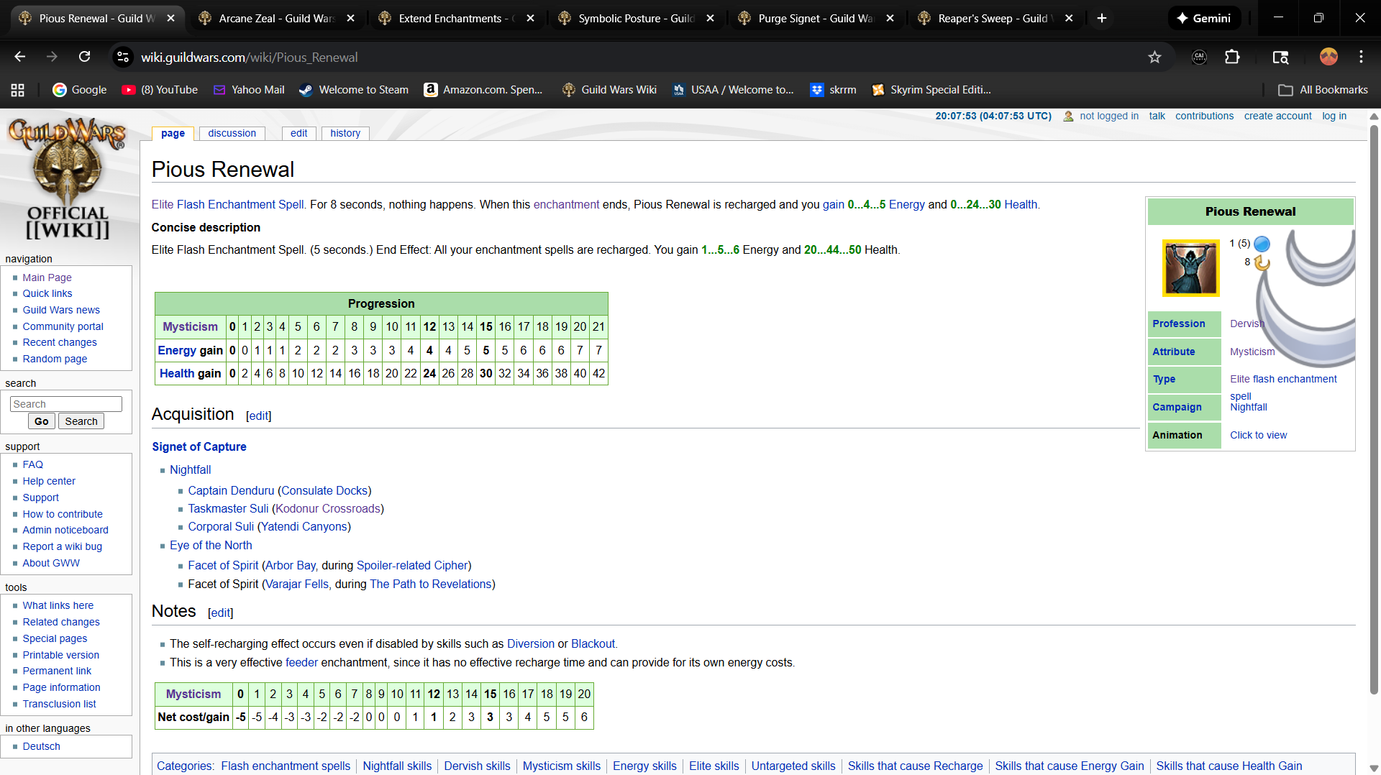Open the Amazon.com bookmark
The image size is (1381, 775).
[483, 90]
